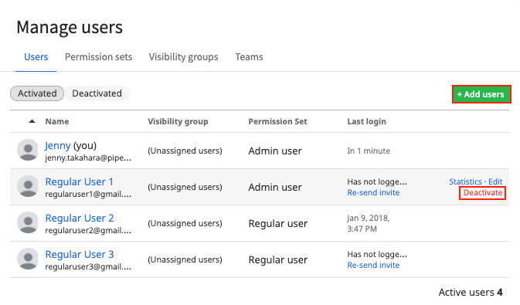Re-send invite to Regular User 1
The image size is (520, 305).
point(373,192)
